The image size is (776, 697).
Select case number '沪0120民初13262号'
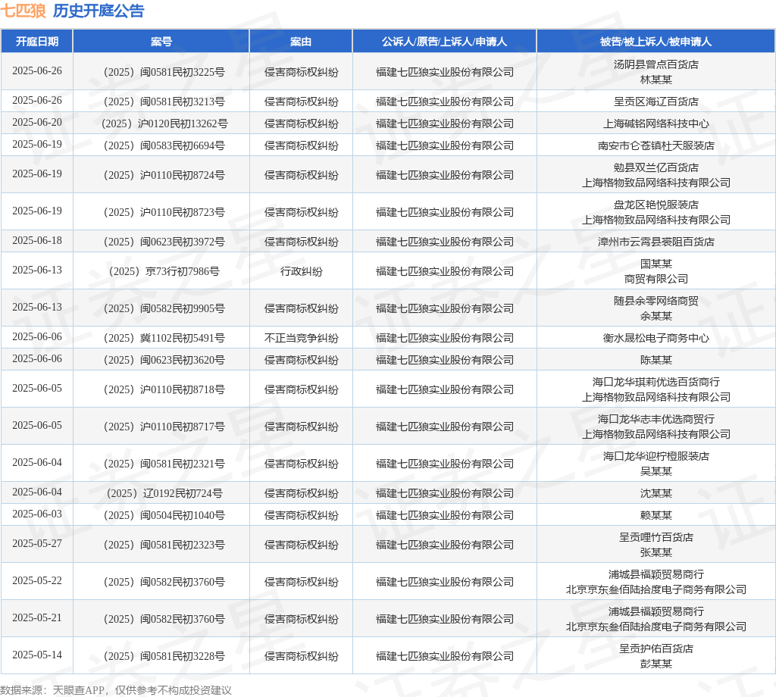tap(183, 123)
